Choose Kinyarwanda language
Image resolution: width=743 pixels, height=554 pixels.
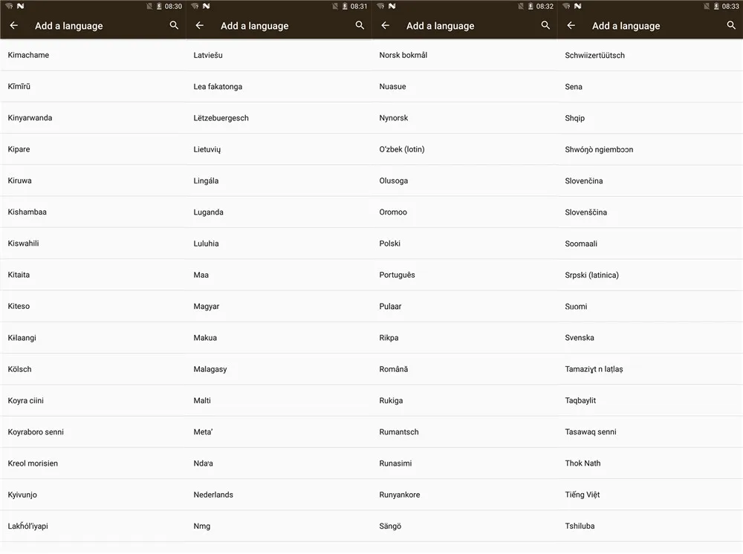point(93,118)
